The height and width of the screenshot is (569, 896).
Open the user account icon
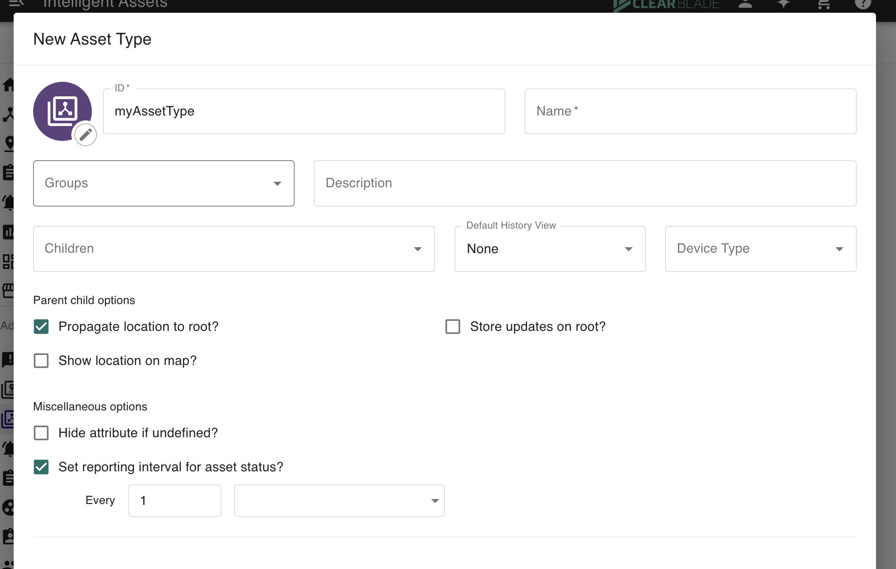tap(745, 5)
